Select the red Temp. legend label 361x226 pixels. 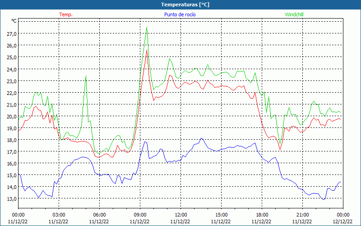coord(66,14)
